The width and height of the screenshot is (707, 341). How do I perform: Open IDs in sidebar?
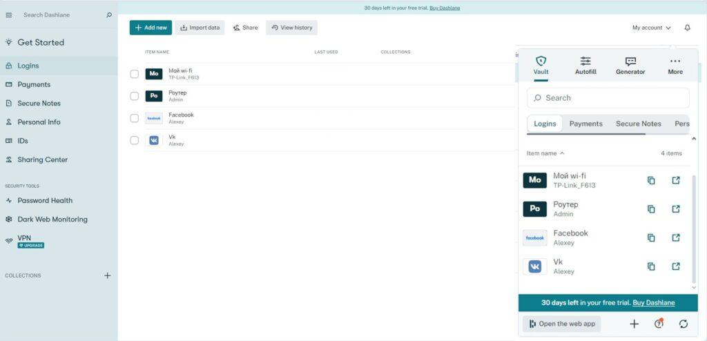point(59,141)
